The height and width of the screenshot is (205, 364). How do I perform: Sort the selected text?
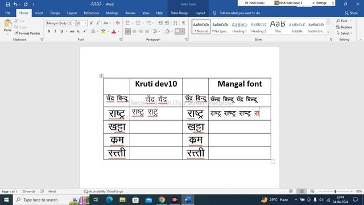pos(175,23)
